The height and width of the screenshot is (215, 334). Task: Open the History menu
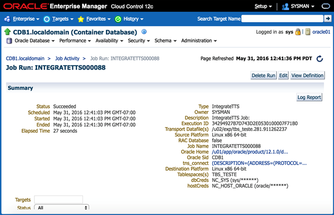point(133,19)
